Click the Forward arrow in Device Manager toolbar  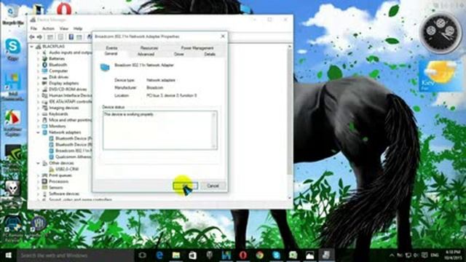coord(39,37)
